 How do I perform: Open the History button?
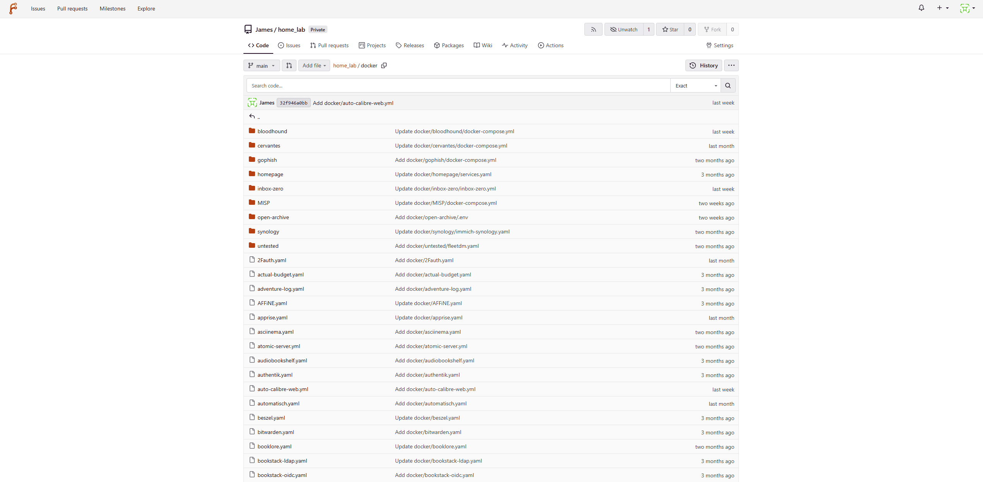(704, 65)
